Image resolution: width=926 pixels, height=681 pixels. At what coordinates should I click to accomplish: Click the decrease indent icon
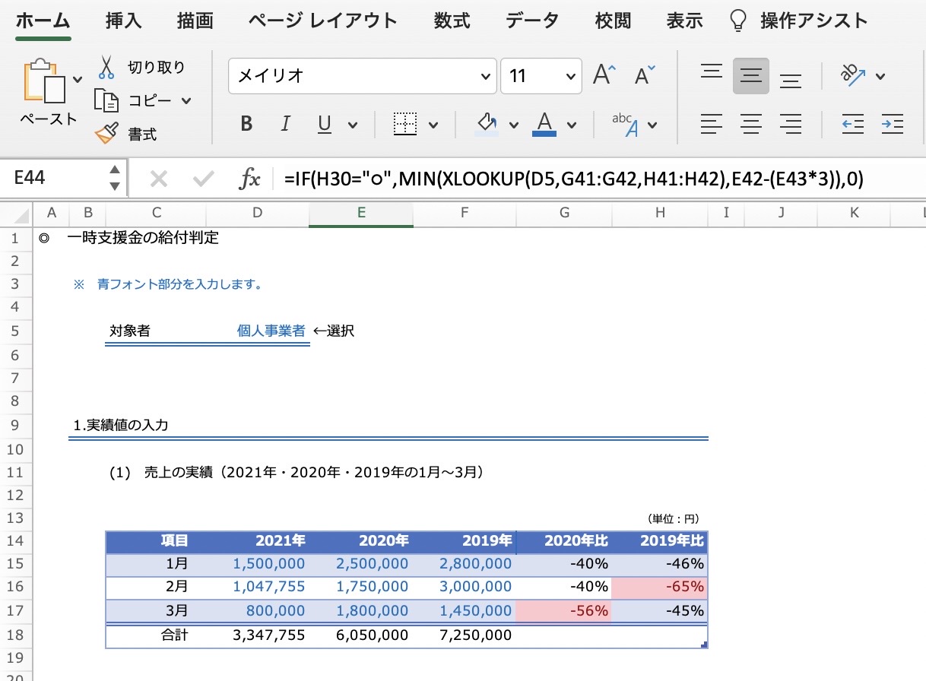pos(853,123)
